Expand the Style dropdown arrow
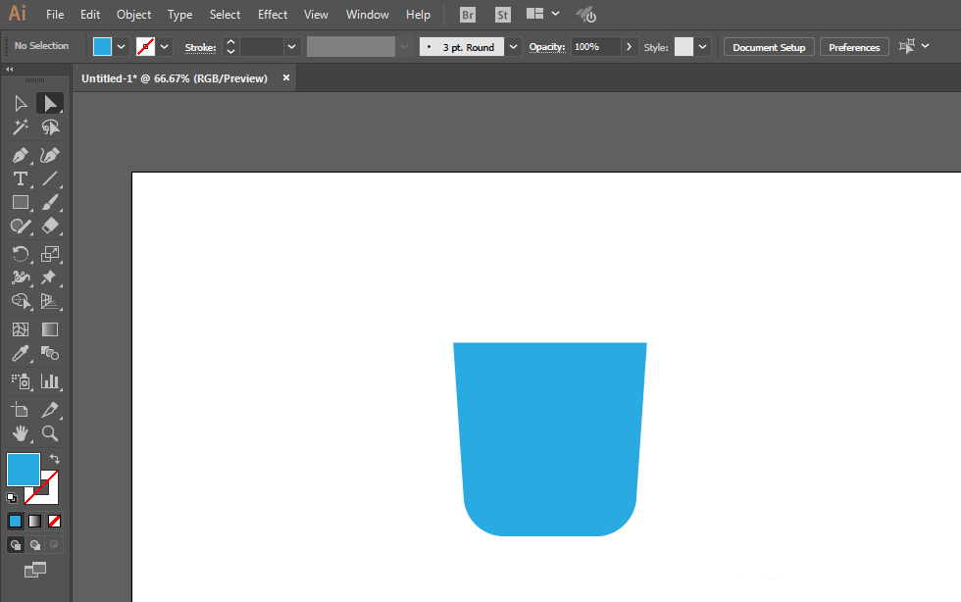The image size is (961, 602). [x=704, y=47]
